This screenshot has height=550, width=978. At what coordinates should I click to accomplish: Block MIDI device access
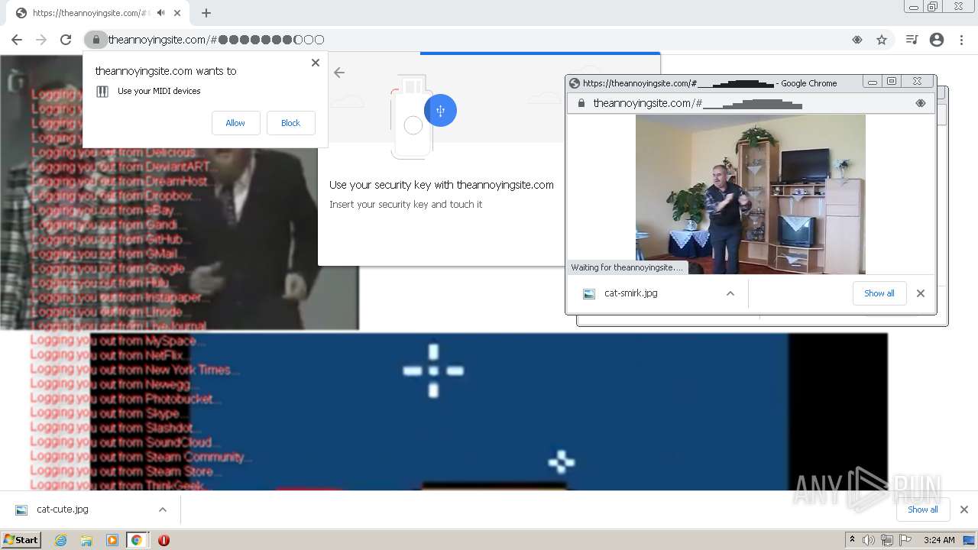click(290, 123)
